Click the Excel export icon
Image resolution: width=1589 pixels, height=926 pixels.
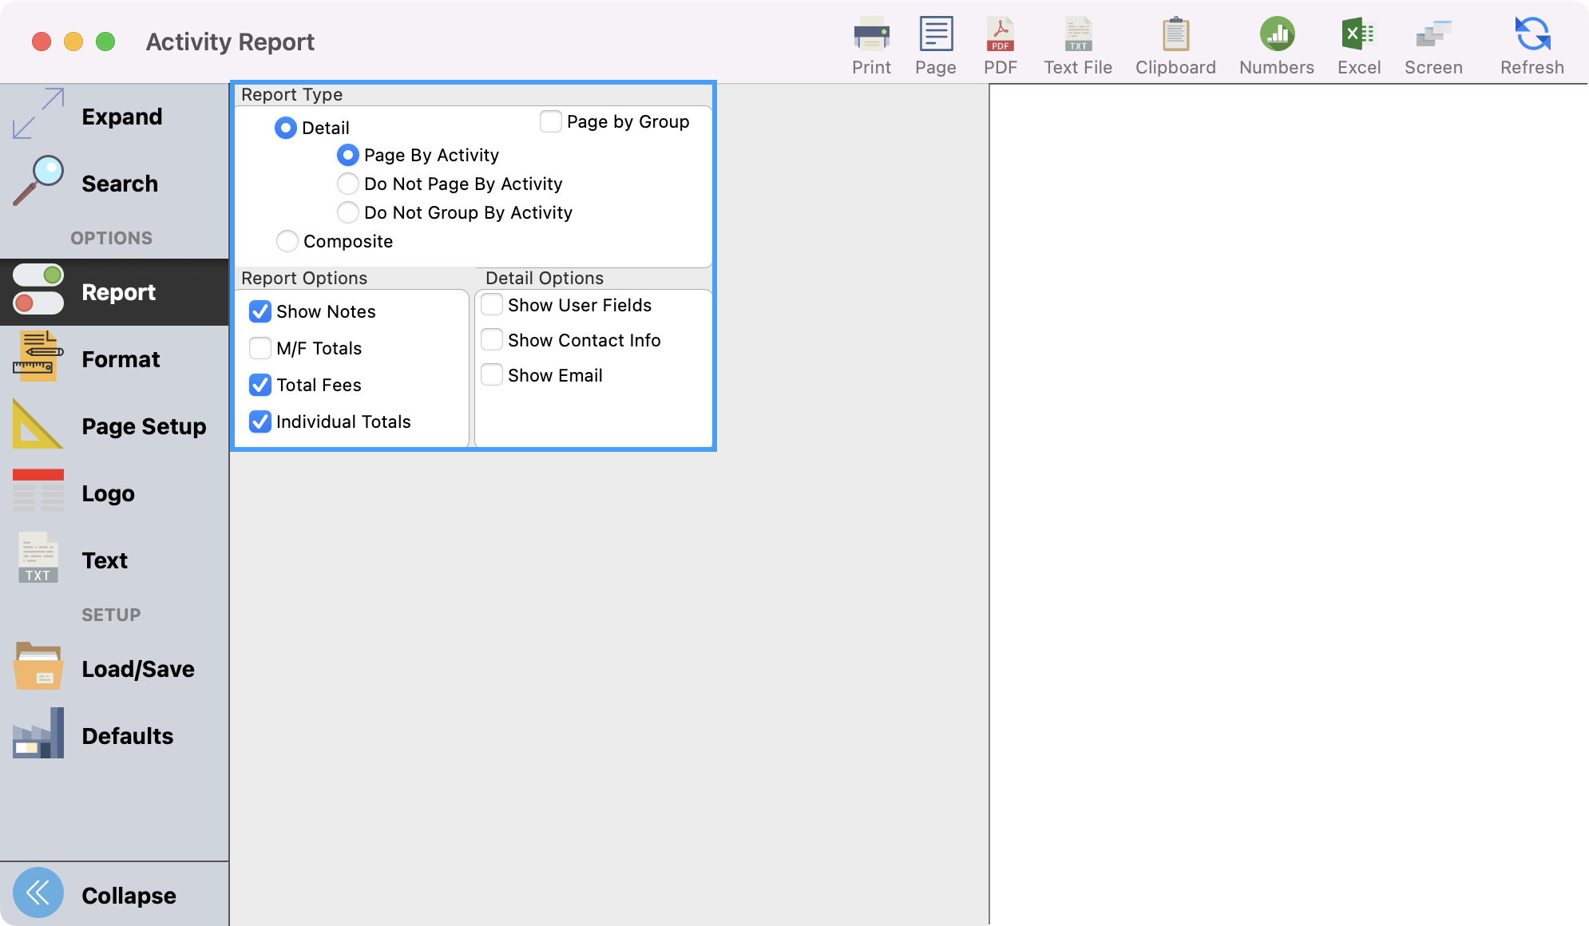click(1357, 35)
